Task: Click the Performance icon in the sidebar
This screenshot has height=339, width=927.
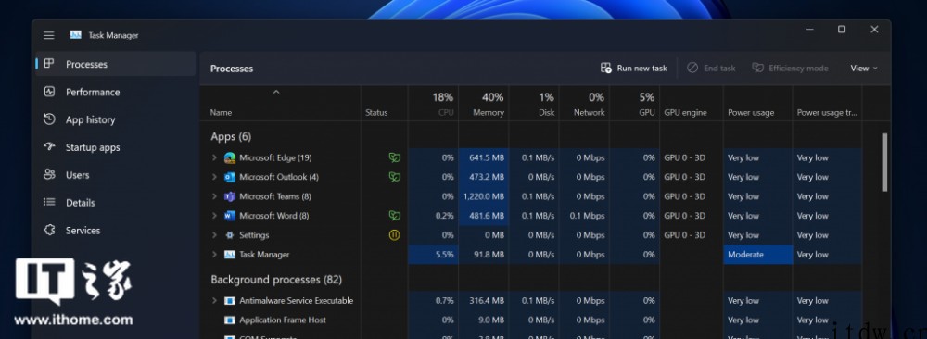Action: click(x=50, y=92)
